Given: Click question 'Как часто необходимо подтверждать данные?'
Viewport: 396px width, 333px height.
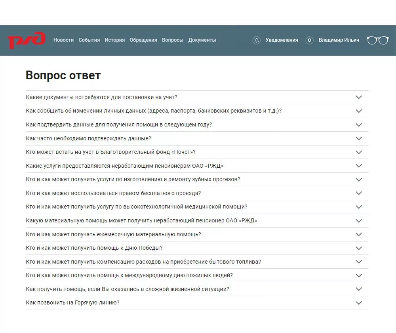Looking at the screenshot, I should (x=88, y=139).
